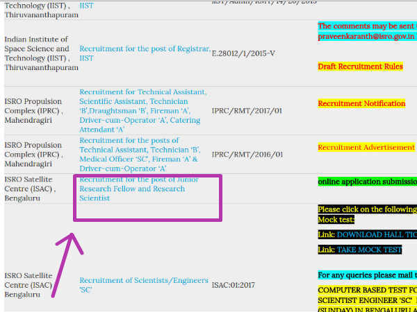The width and height of the screenshot is (417, 312).
Task: Click the centre cell in the IPRC/RMT/2017/01 row
Action: click(x=33, y=111)
